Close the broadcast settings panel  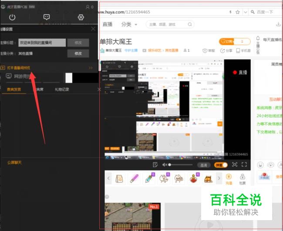point(93,29)
